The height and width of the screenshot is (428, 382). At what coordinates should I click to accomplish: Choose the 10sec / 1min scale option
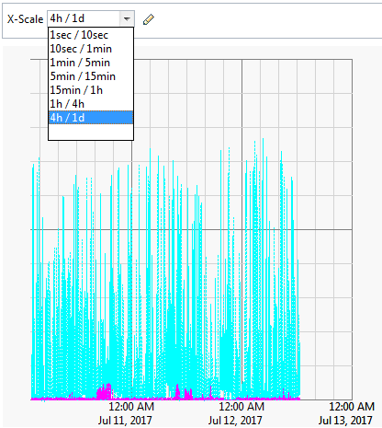(x=91, y=49)
